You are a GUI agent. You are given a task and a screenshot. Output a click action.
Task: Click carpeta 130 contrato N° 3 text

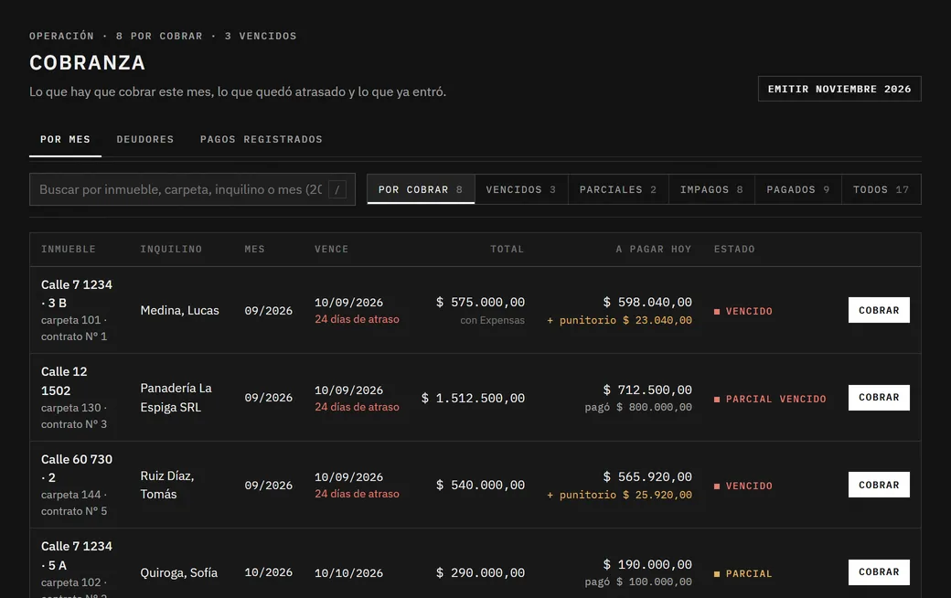[74, 416]
